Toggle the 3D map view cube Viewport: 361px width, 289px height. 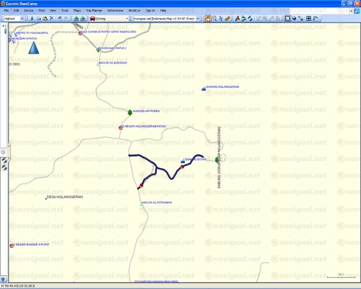point(294,19)
